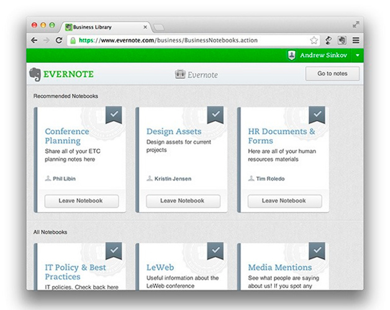Close the browser window with the red button

[x=34, y=25]
